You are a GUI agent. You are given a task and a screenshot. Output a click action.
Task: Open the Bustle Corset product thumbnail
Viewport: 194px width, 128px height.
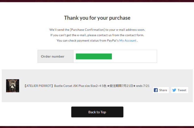tap(13, 86)
